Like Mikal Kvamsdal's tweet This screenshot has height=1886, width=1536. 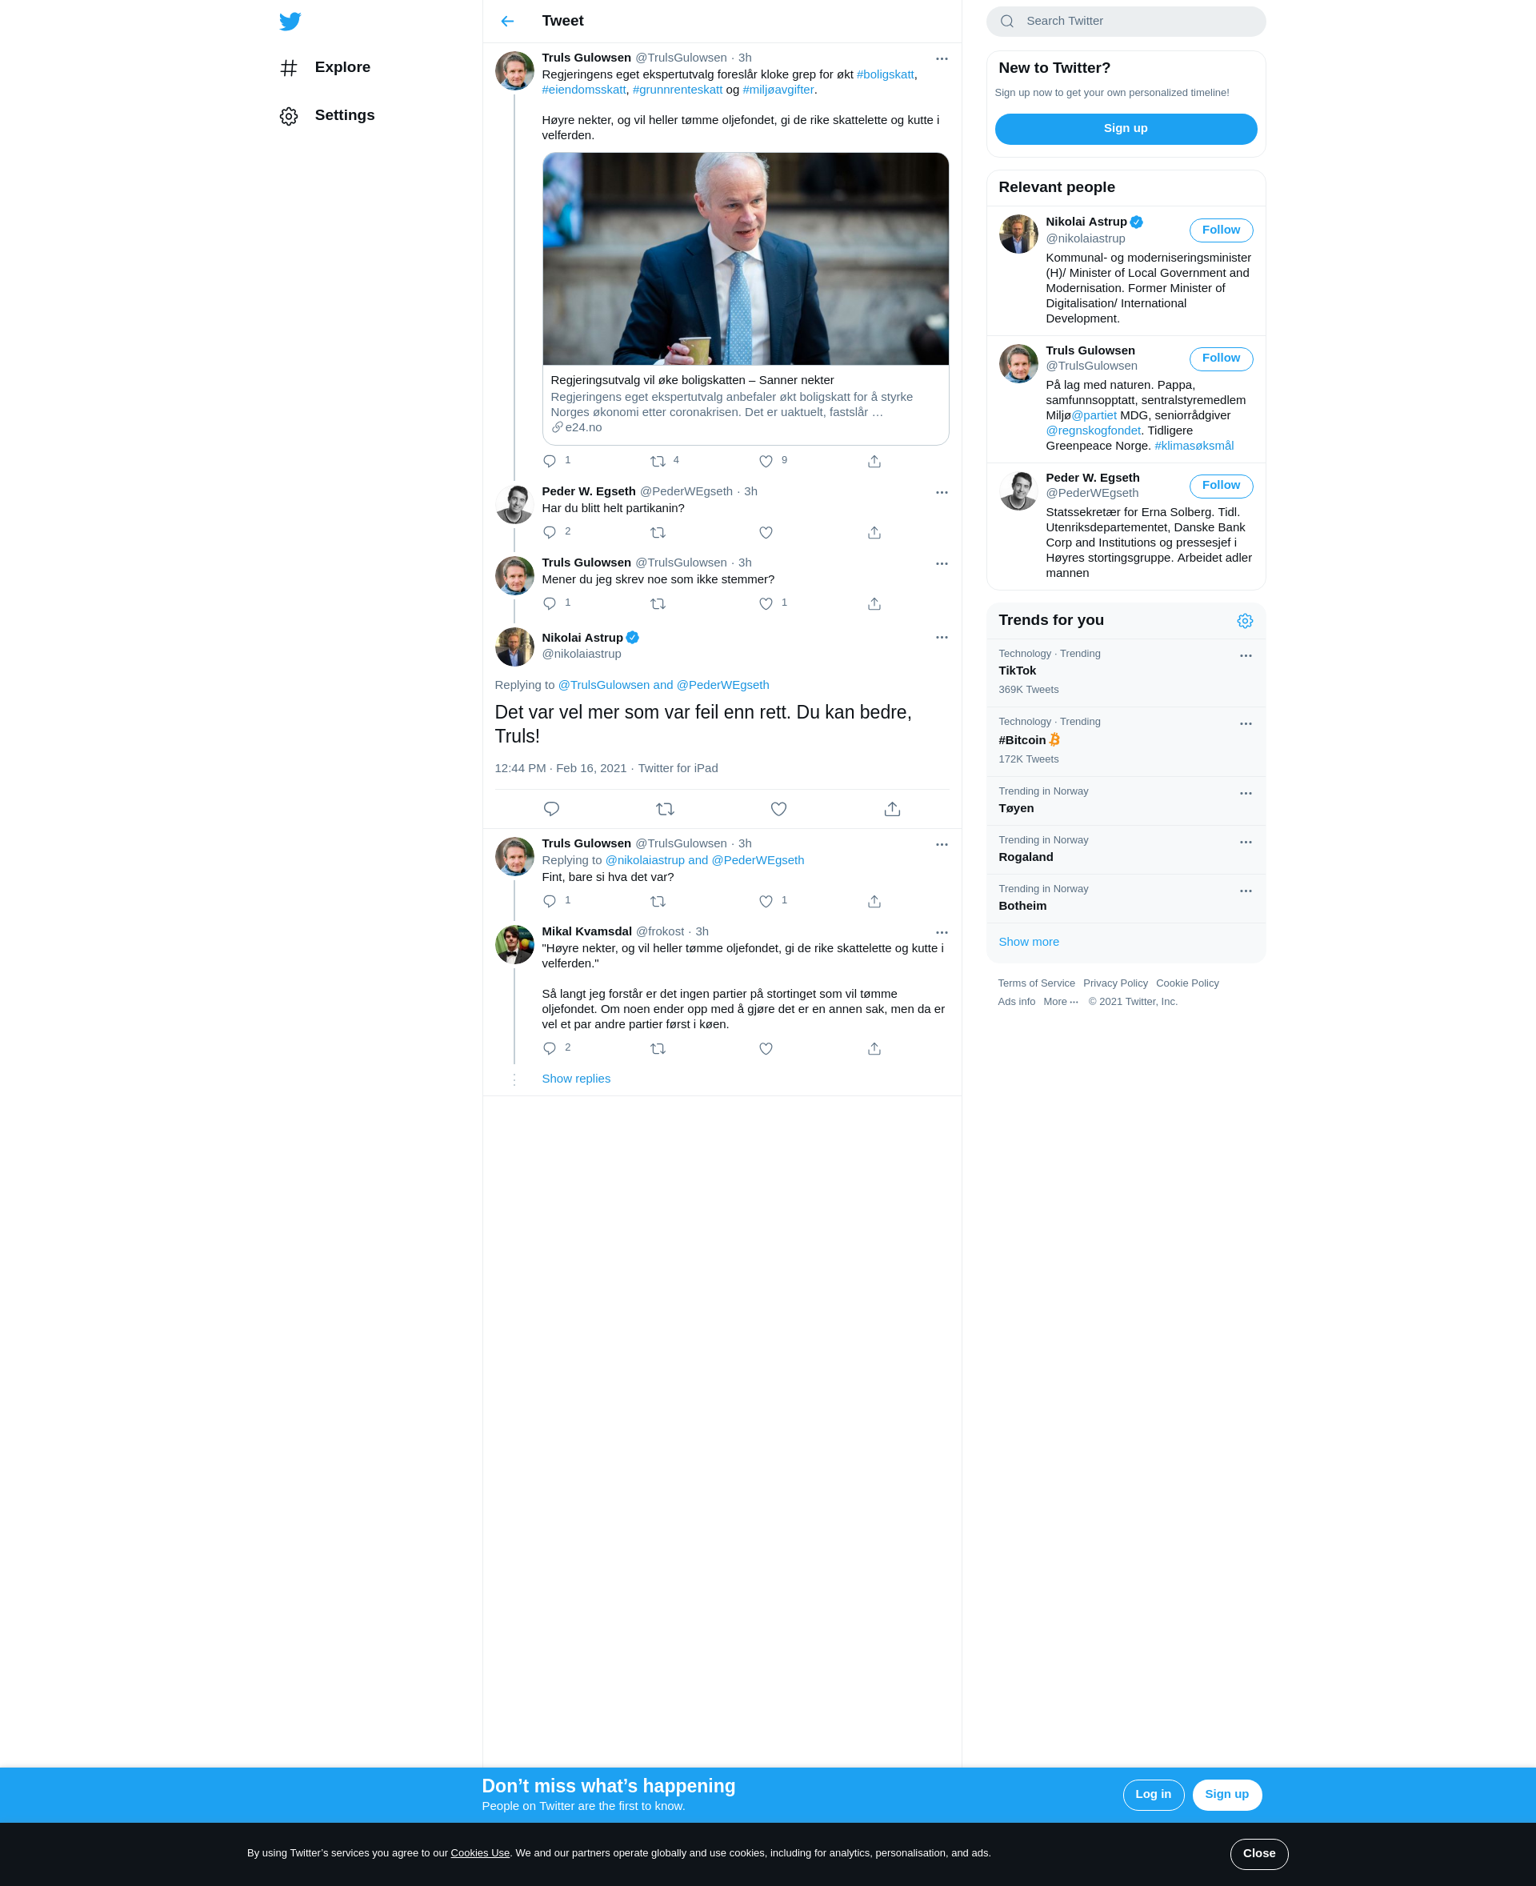click(x=766, y=1049)
